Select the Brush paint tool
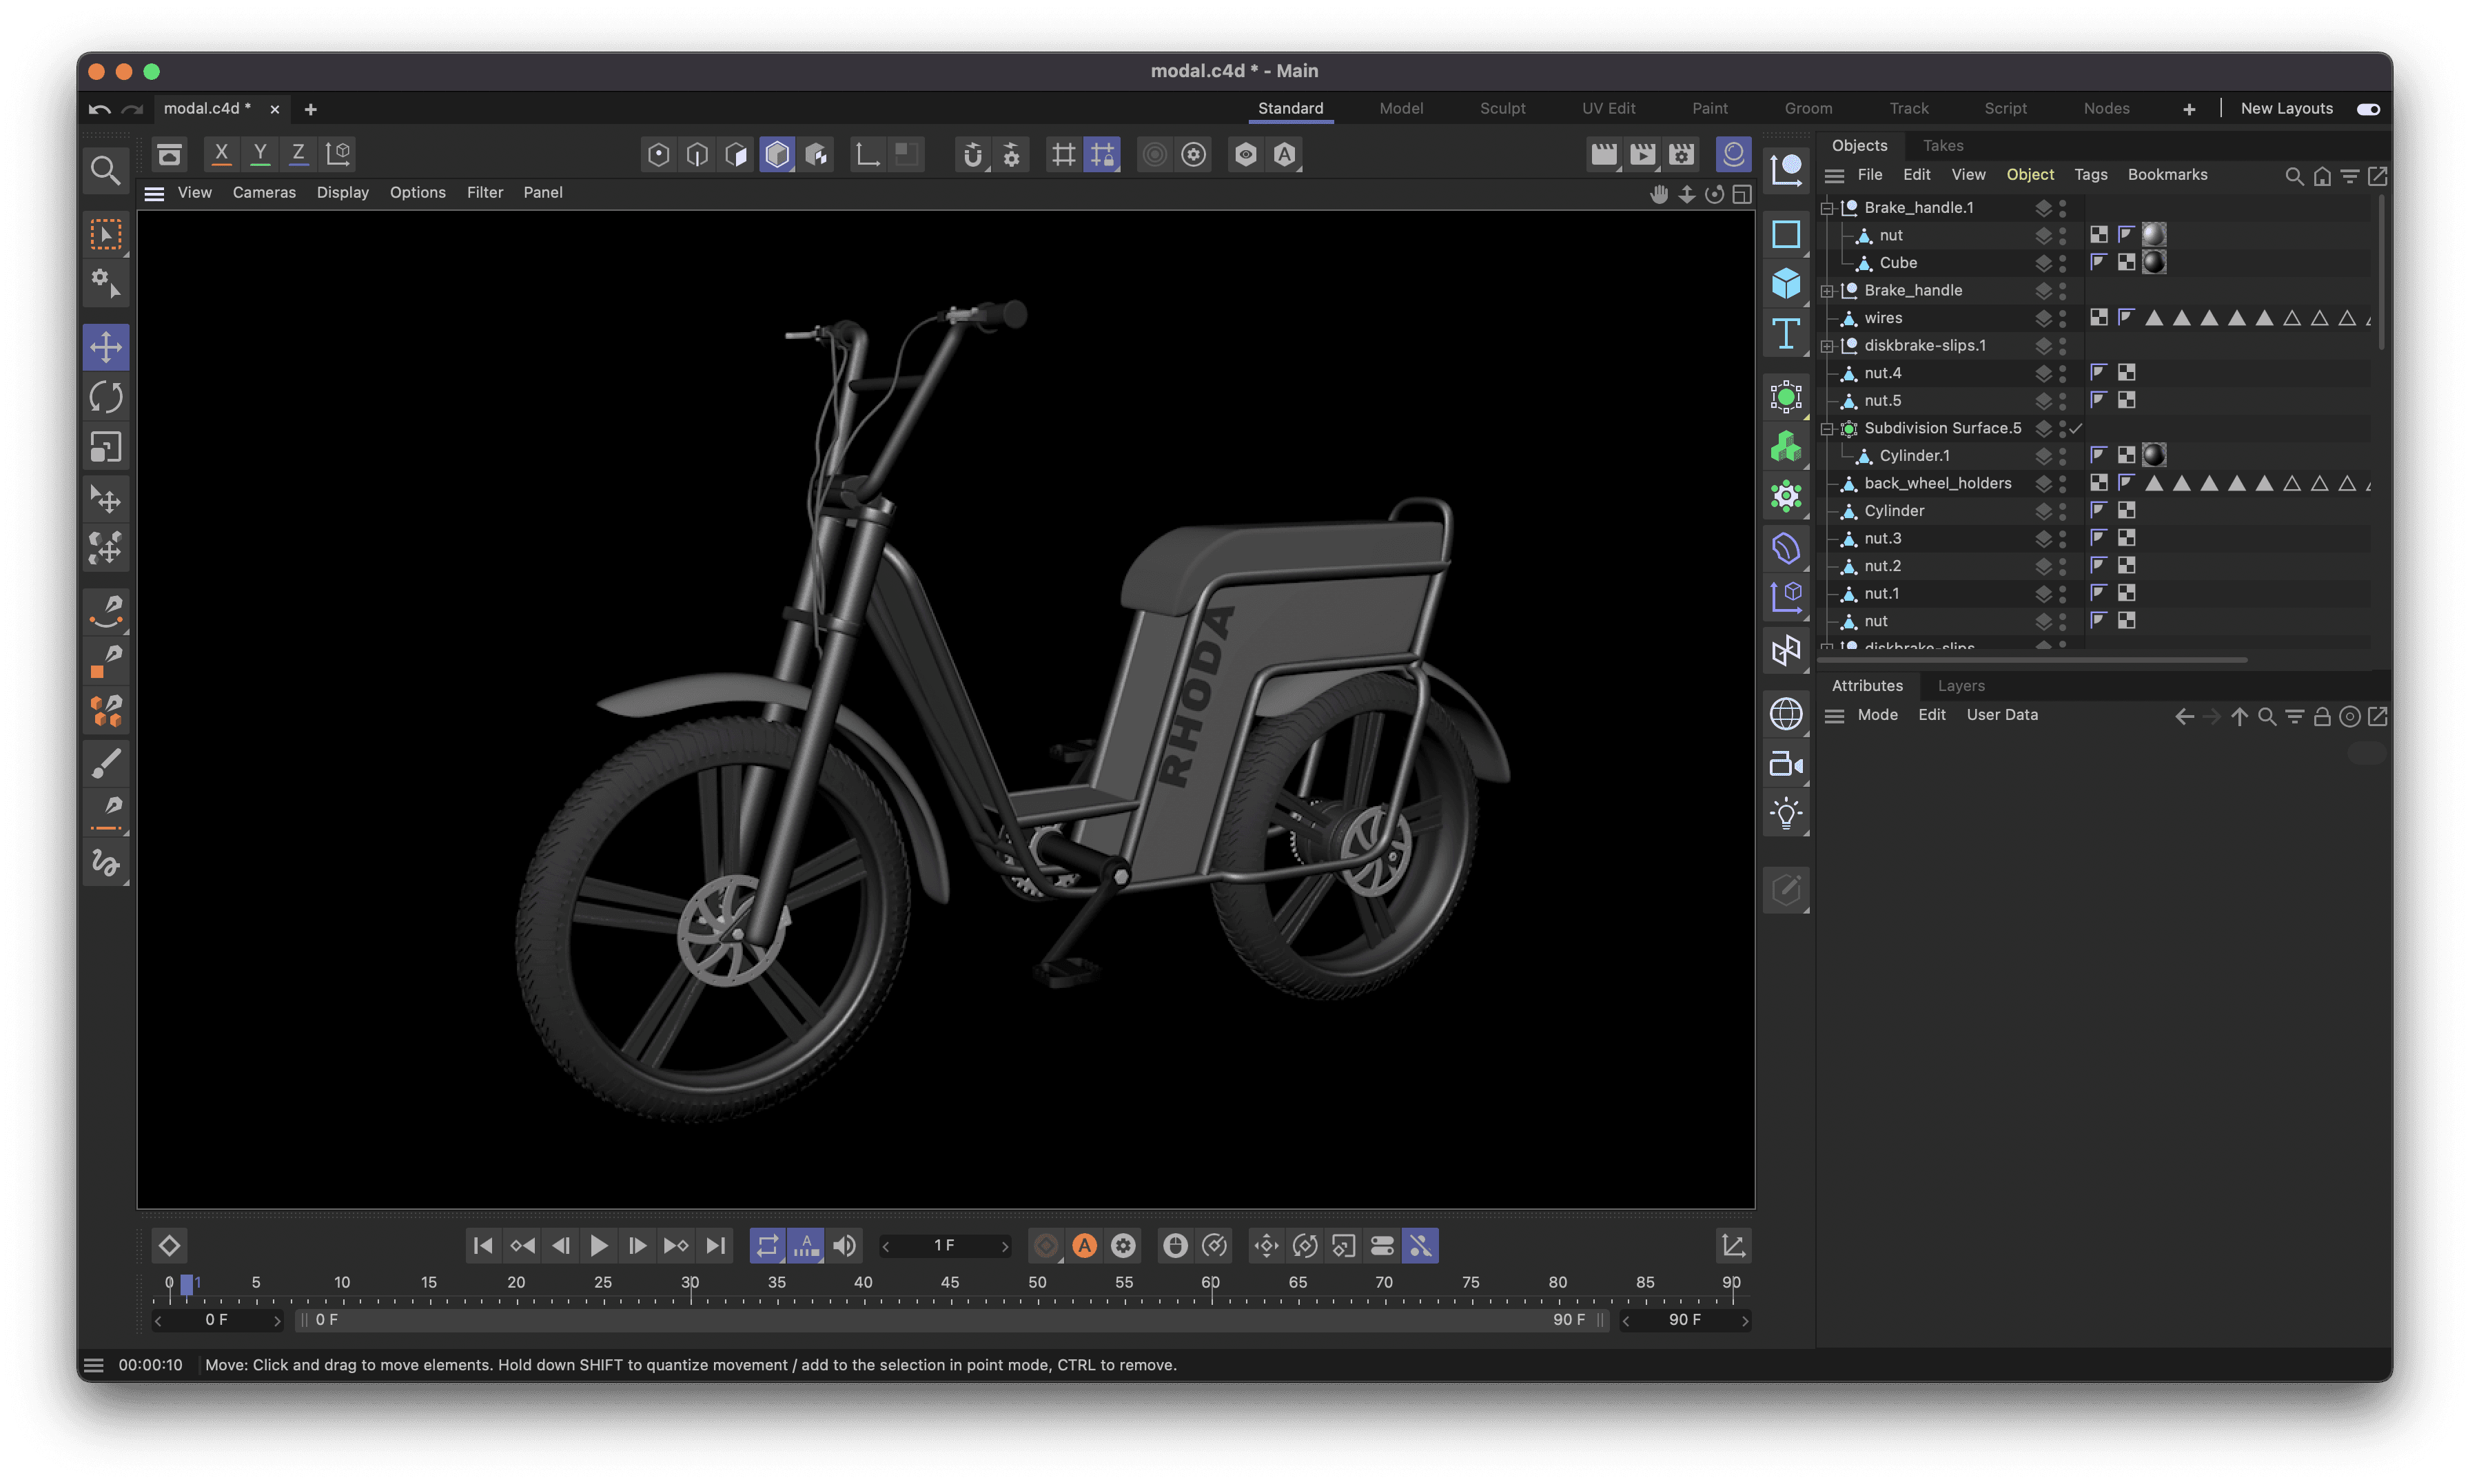The width and height of the screenshot is (2470, 1484). (105, 763)
